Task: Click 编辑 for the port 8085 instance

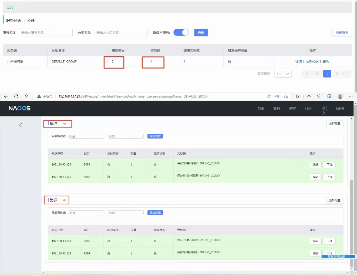Action: pos(315,241)
